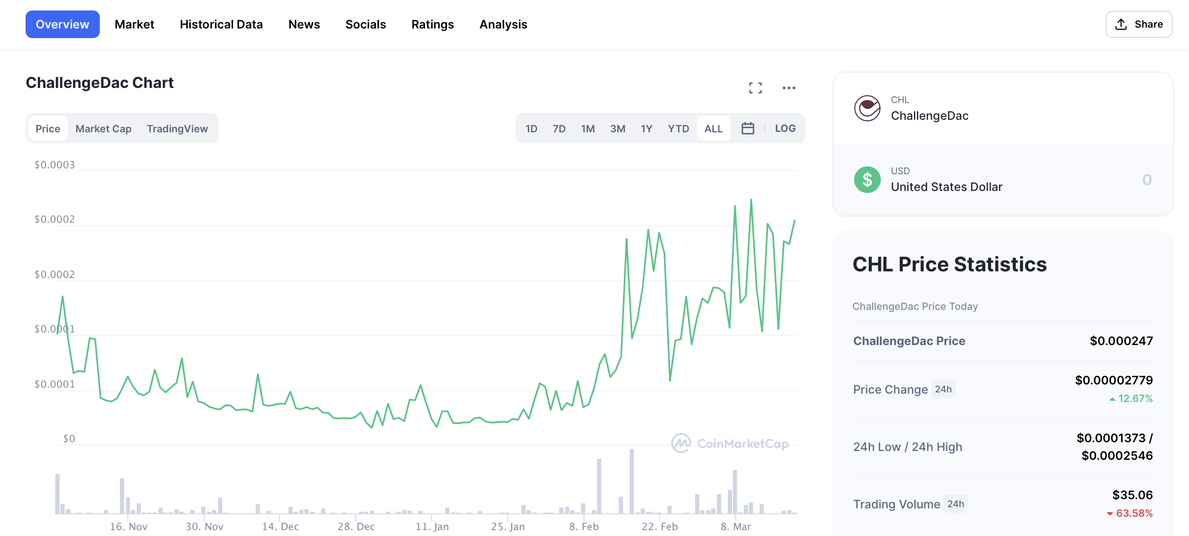Click the Share button
Screen dimensions: 1189x536
1138,24
